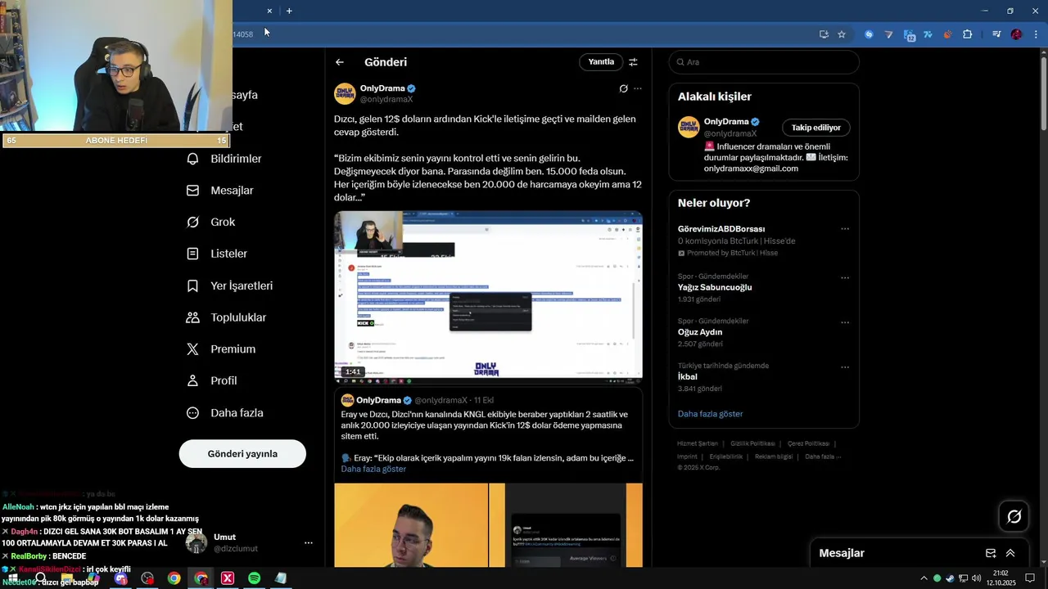Go back using the arrow beside Gönderi
Image resolution: width=1048 pixels, height=589 pixels.
[340, 62]
